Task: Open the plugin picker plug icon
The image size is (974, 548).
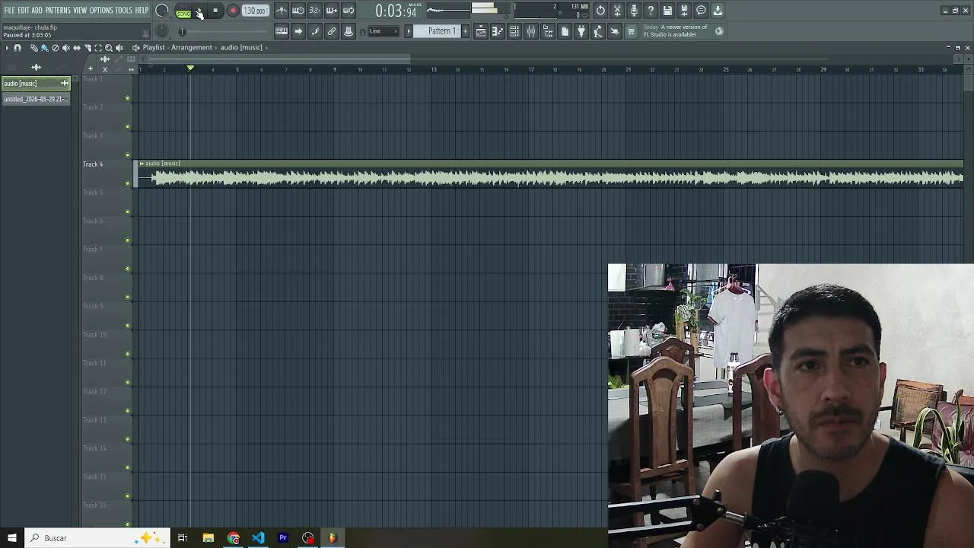Action: (581, 31)
